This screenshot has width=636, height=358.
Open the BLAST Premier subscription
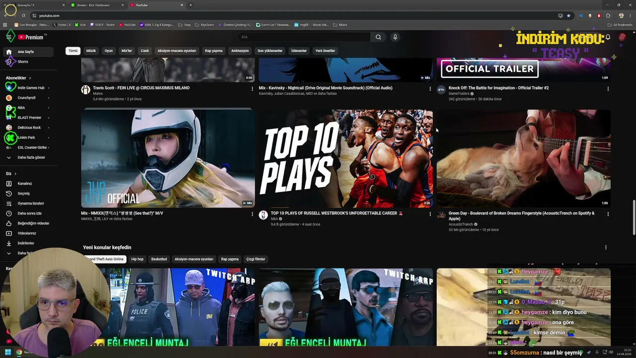tap(28, 118)
